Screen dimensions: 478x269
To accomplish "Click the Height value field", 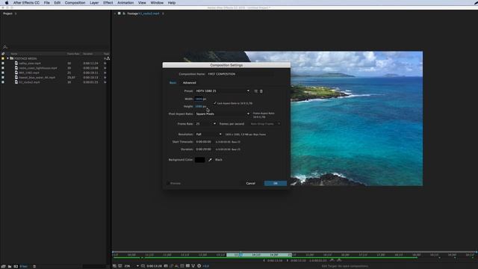I will click(199, 106).
